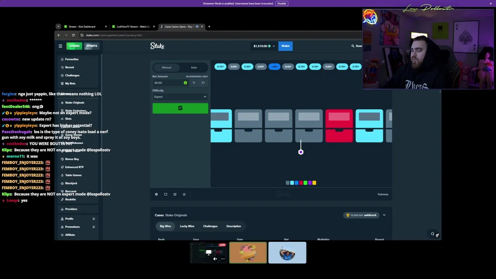Click the Wallet button
The image size is (496, 279).
(286, 46)
